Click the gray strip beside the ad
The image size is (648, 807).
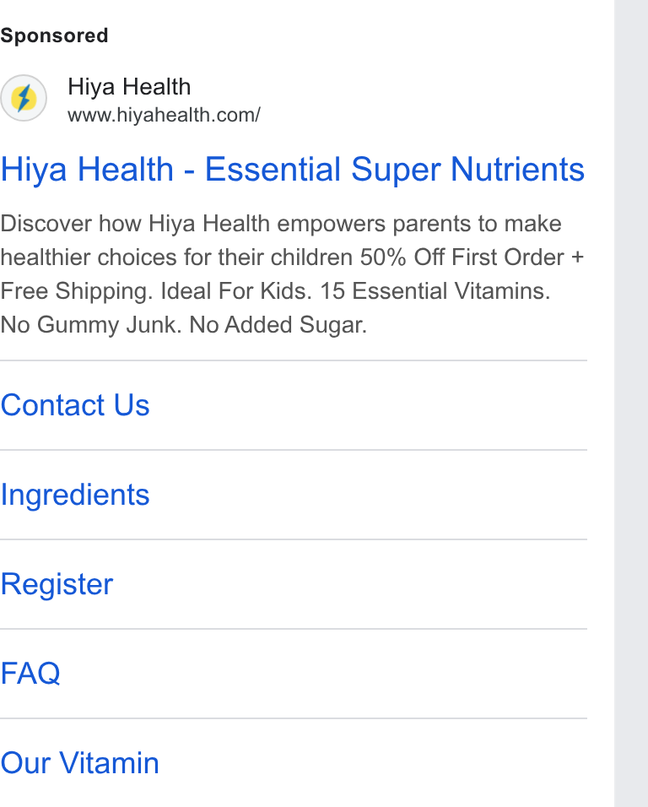(x=631, y=403)
